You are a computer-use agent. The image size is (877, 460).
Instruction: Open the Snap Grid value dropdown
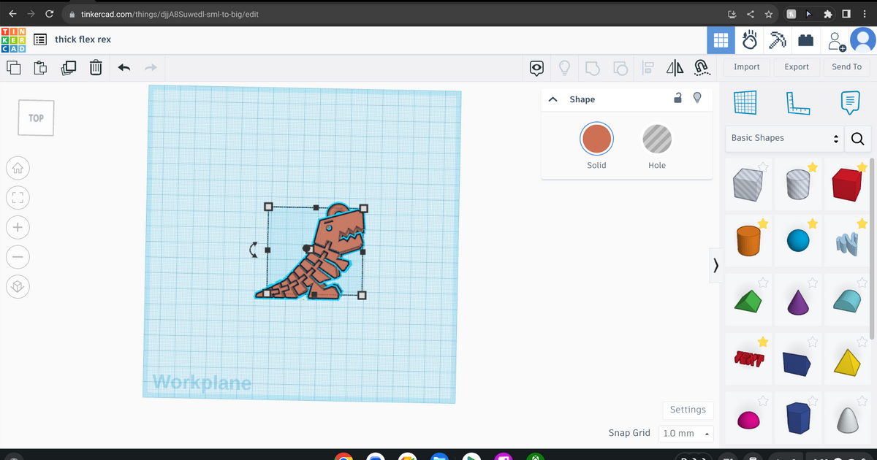tap(686, 433)
